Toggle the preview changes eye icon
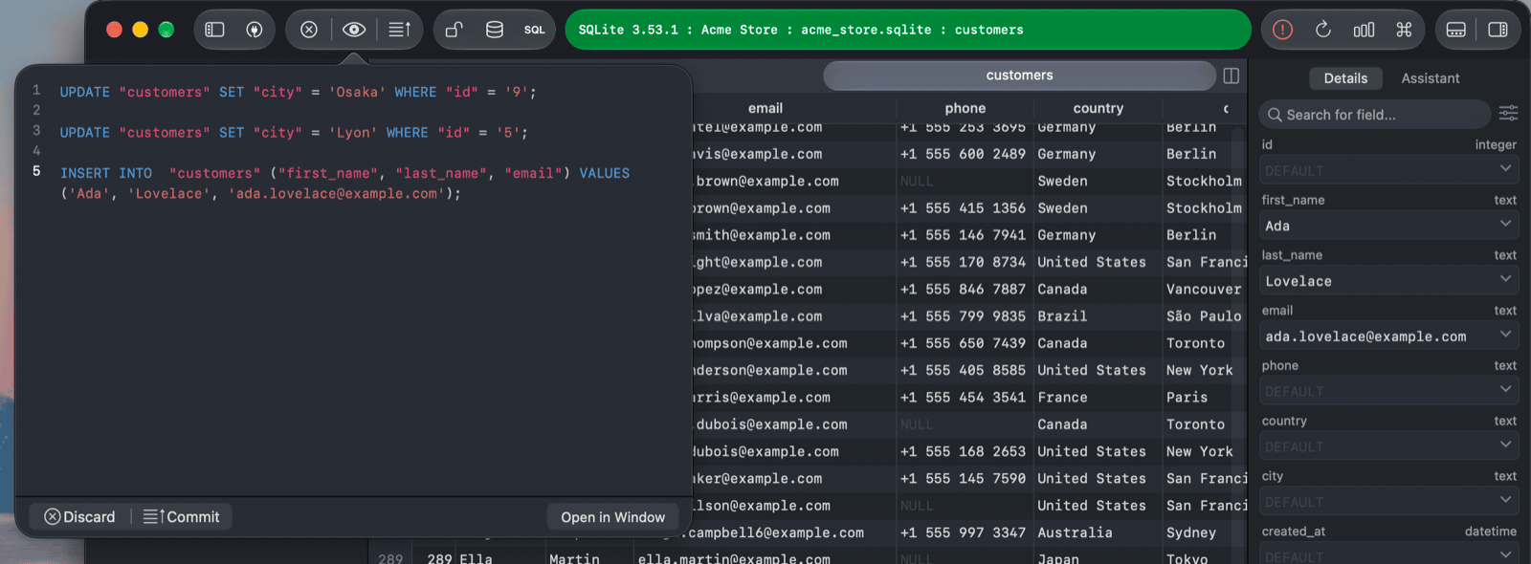 (x=354, y=30)
